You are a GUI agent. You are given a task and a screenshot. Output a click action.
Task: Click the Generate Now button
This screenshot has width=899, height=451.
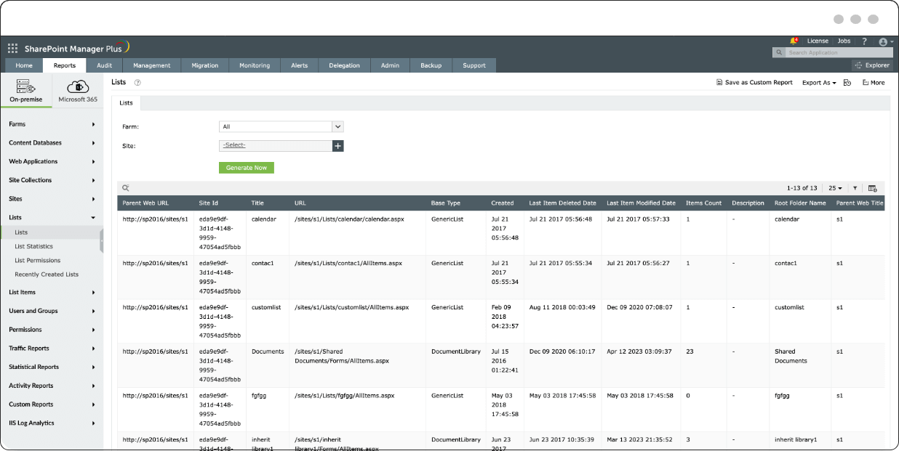click(247, 168)
